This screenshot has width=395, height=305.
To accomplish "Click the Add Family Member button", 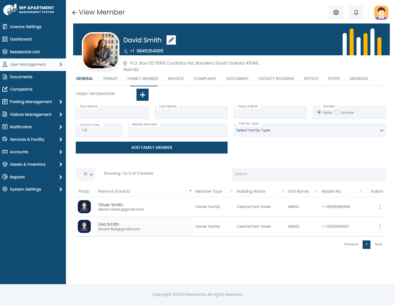I will click(152, 147).
